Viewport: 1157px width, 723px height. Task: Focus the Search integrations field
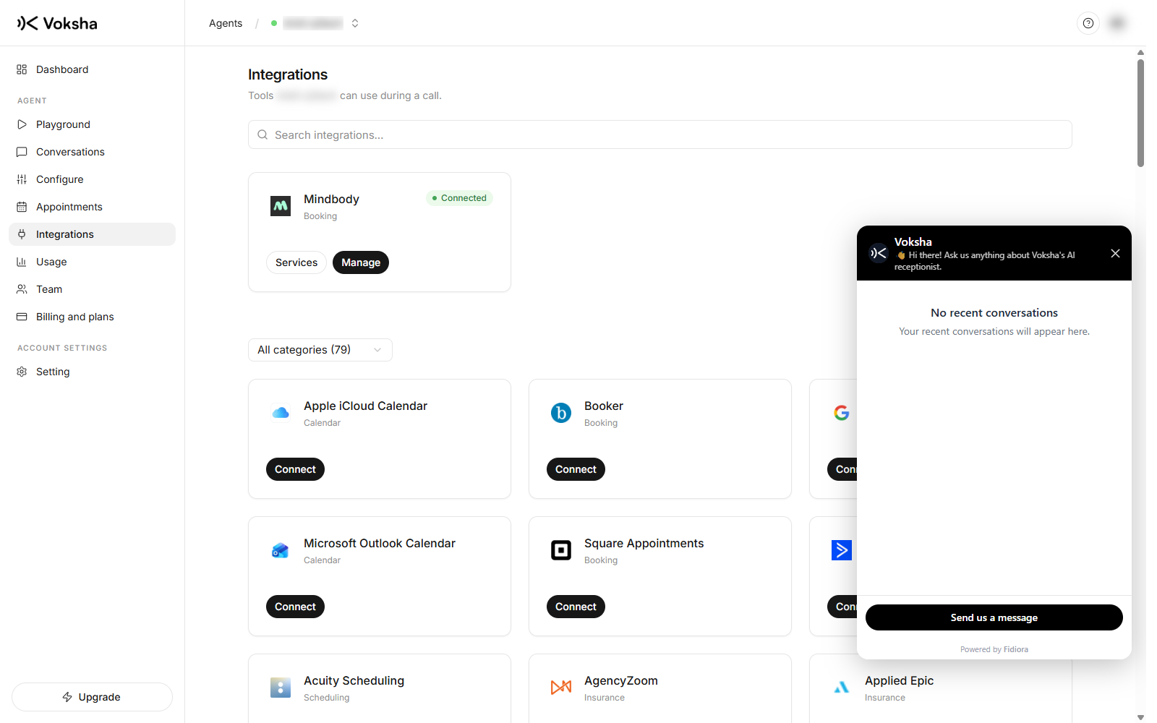coord(659,134)
